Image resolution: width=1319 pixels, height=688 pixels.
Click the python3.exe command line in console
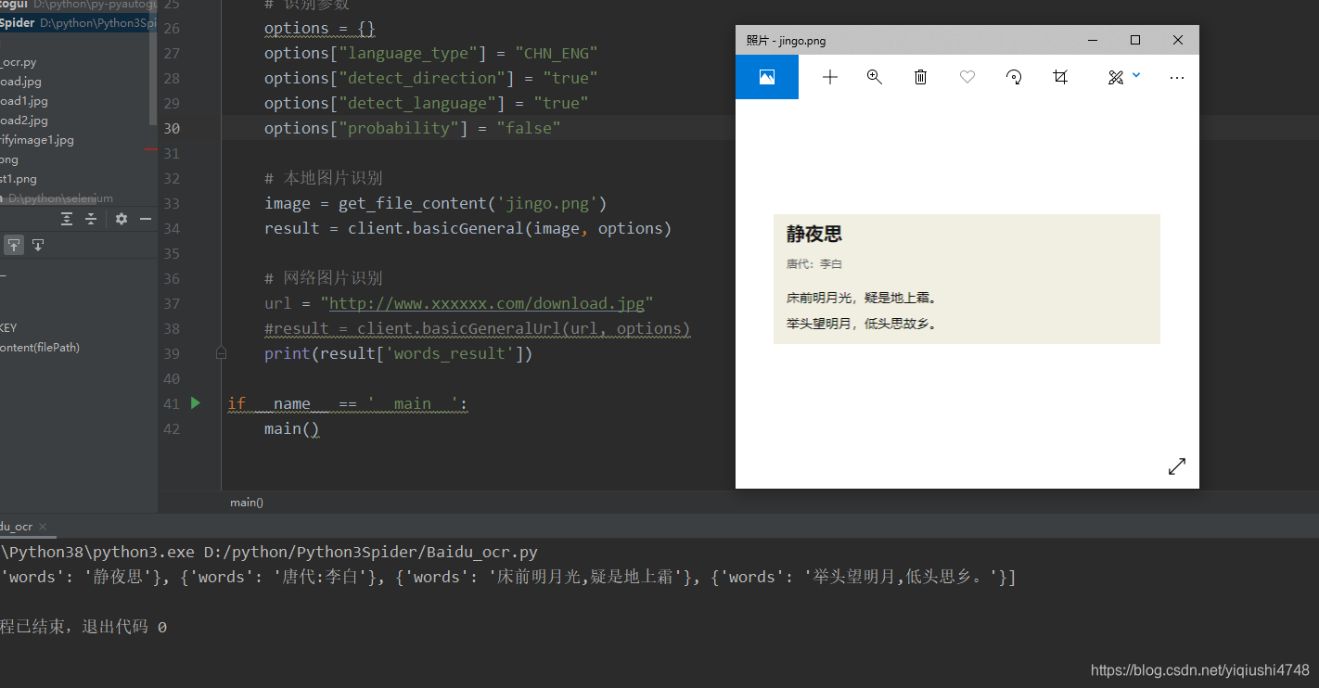[269, 552]
